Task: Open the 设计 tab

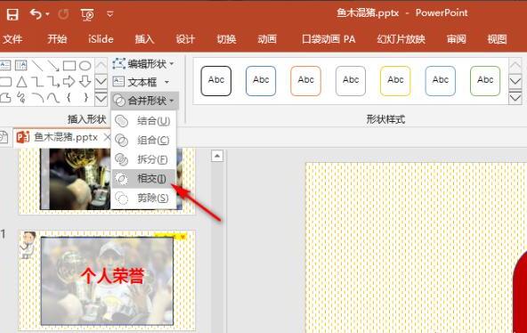Action: coord(185,39)
